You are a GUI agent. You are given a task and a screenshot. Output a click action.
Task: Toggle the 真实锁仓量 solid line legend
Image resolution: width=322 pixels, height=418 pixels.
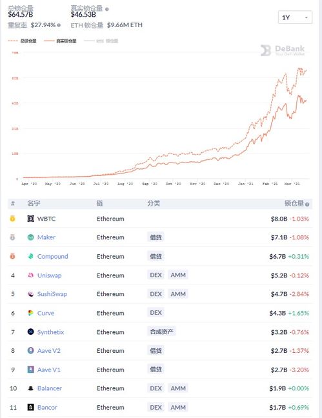(x=60, y=41)
